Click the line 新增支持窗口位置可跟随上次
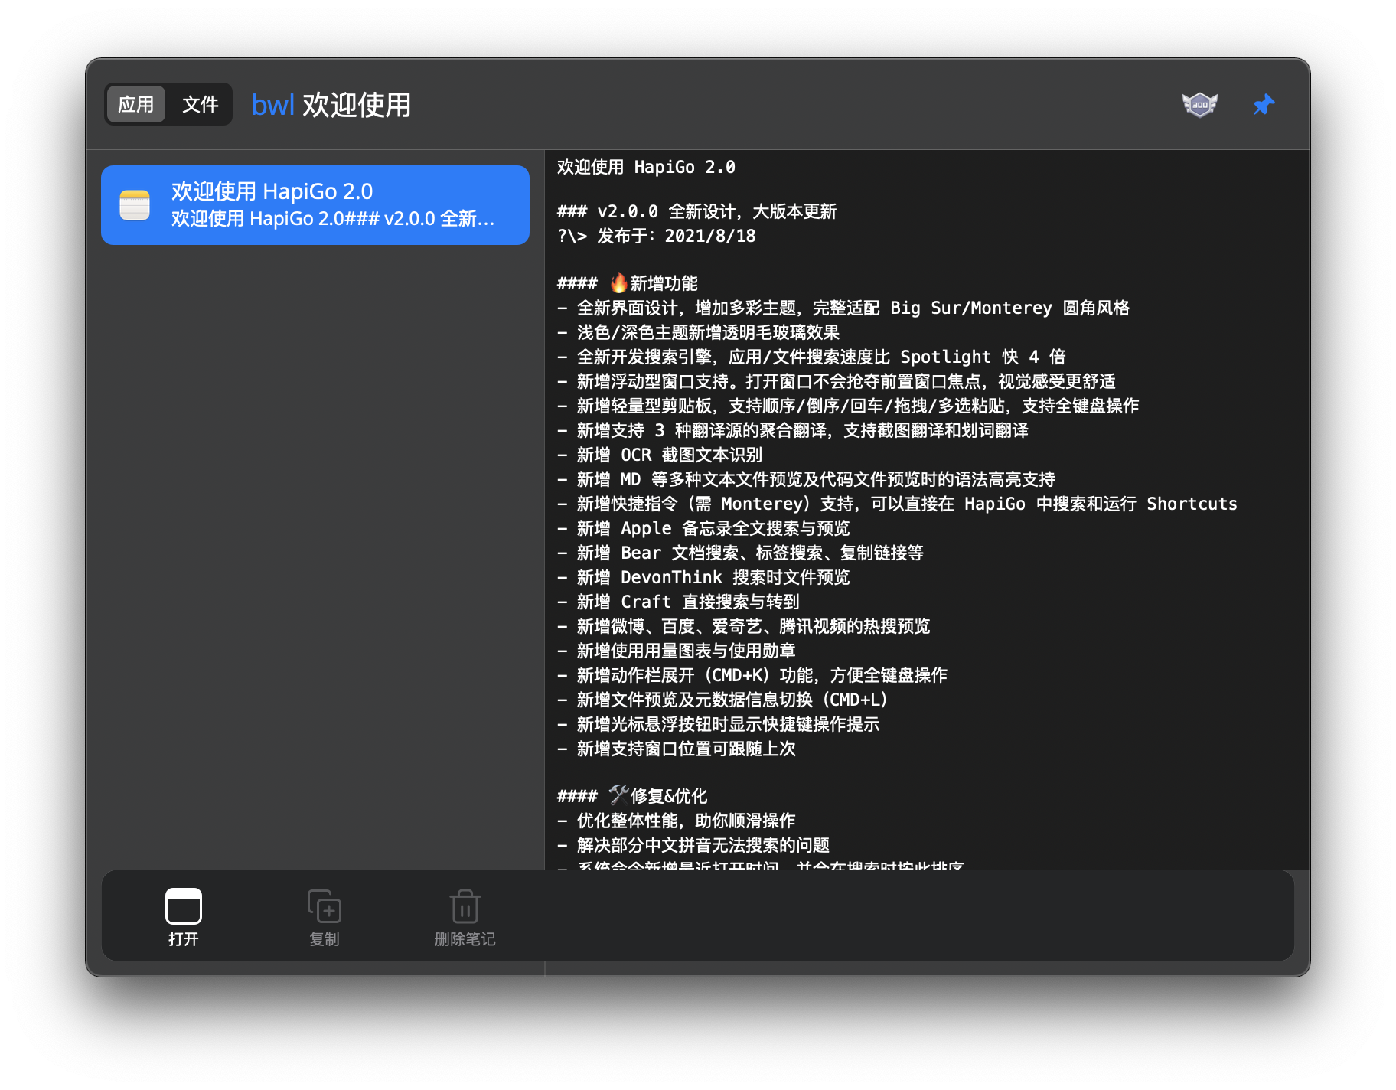Screen dimensions: 1396x1090 click(677, 749)
